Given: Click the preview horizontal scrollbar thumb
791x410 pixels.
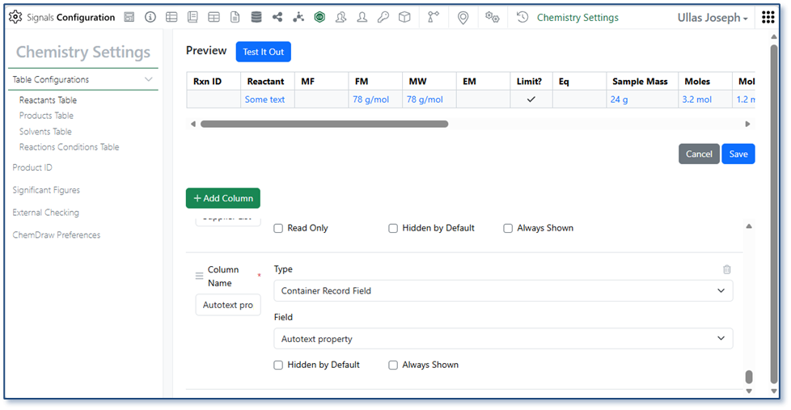Looking at the screenshot, I should (x=324, y=124).
